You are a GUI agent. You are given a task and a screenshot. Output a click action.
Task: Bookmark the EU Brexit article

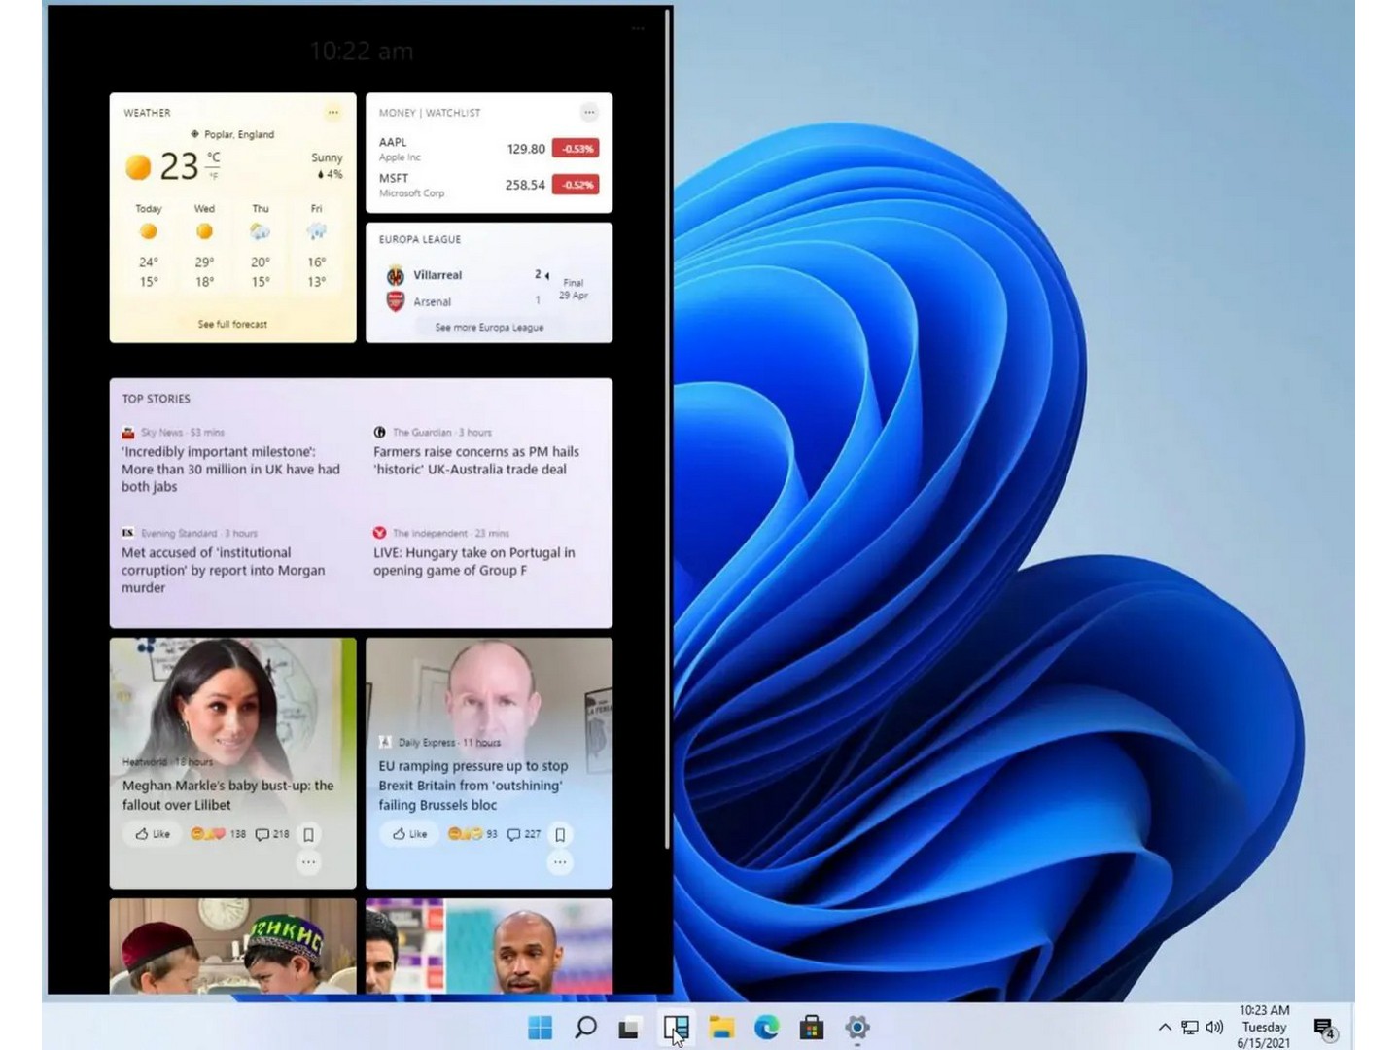560,834
